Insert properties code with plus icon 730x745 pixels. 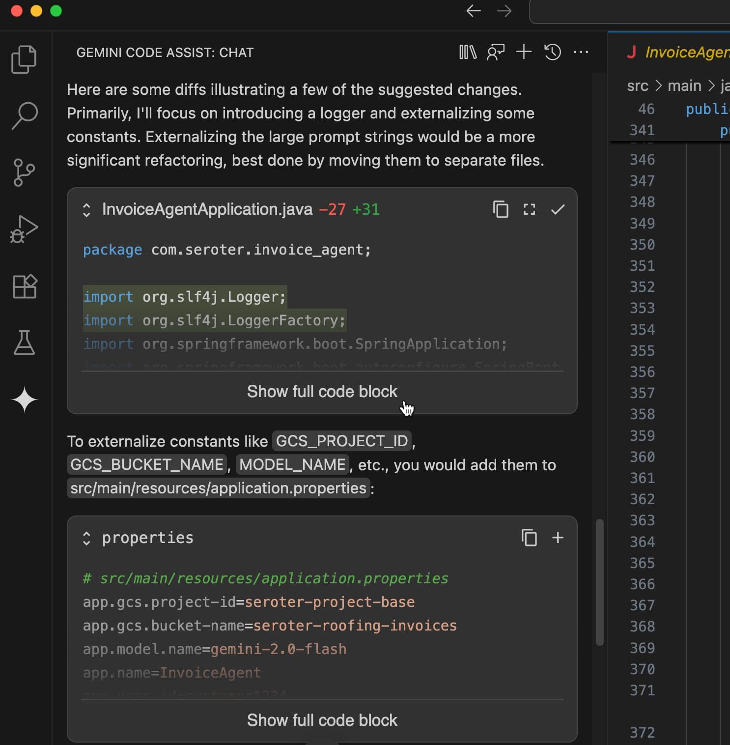(x=558, y=538)
